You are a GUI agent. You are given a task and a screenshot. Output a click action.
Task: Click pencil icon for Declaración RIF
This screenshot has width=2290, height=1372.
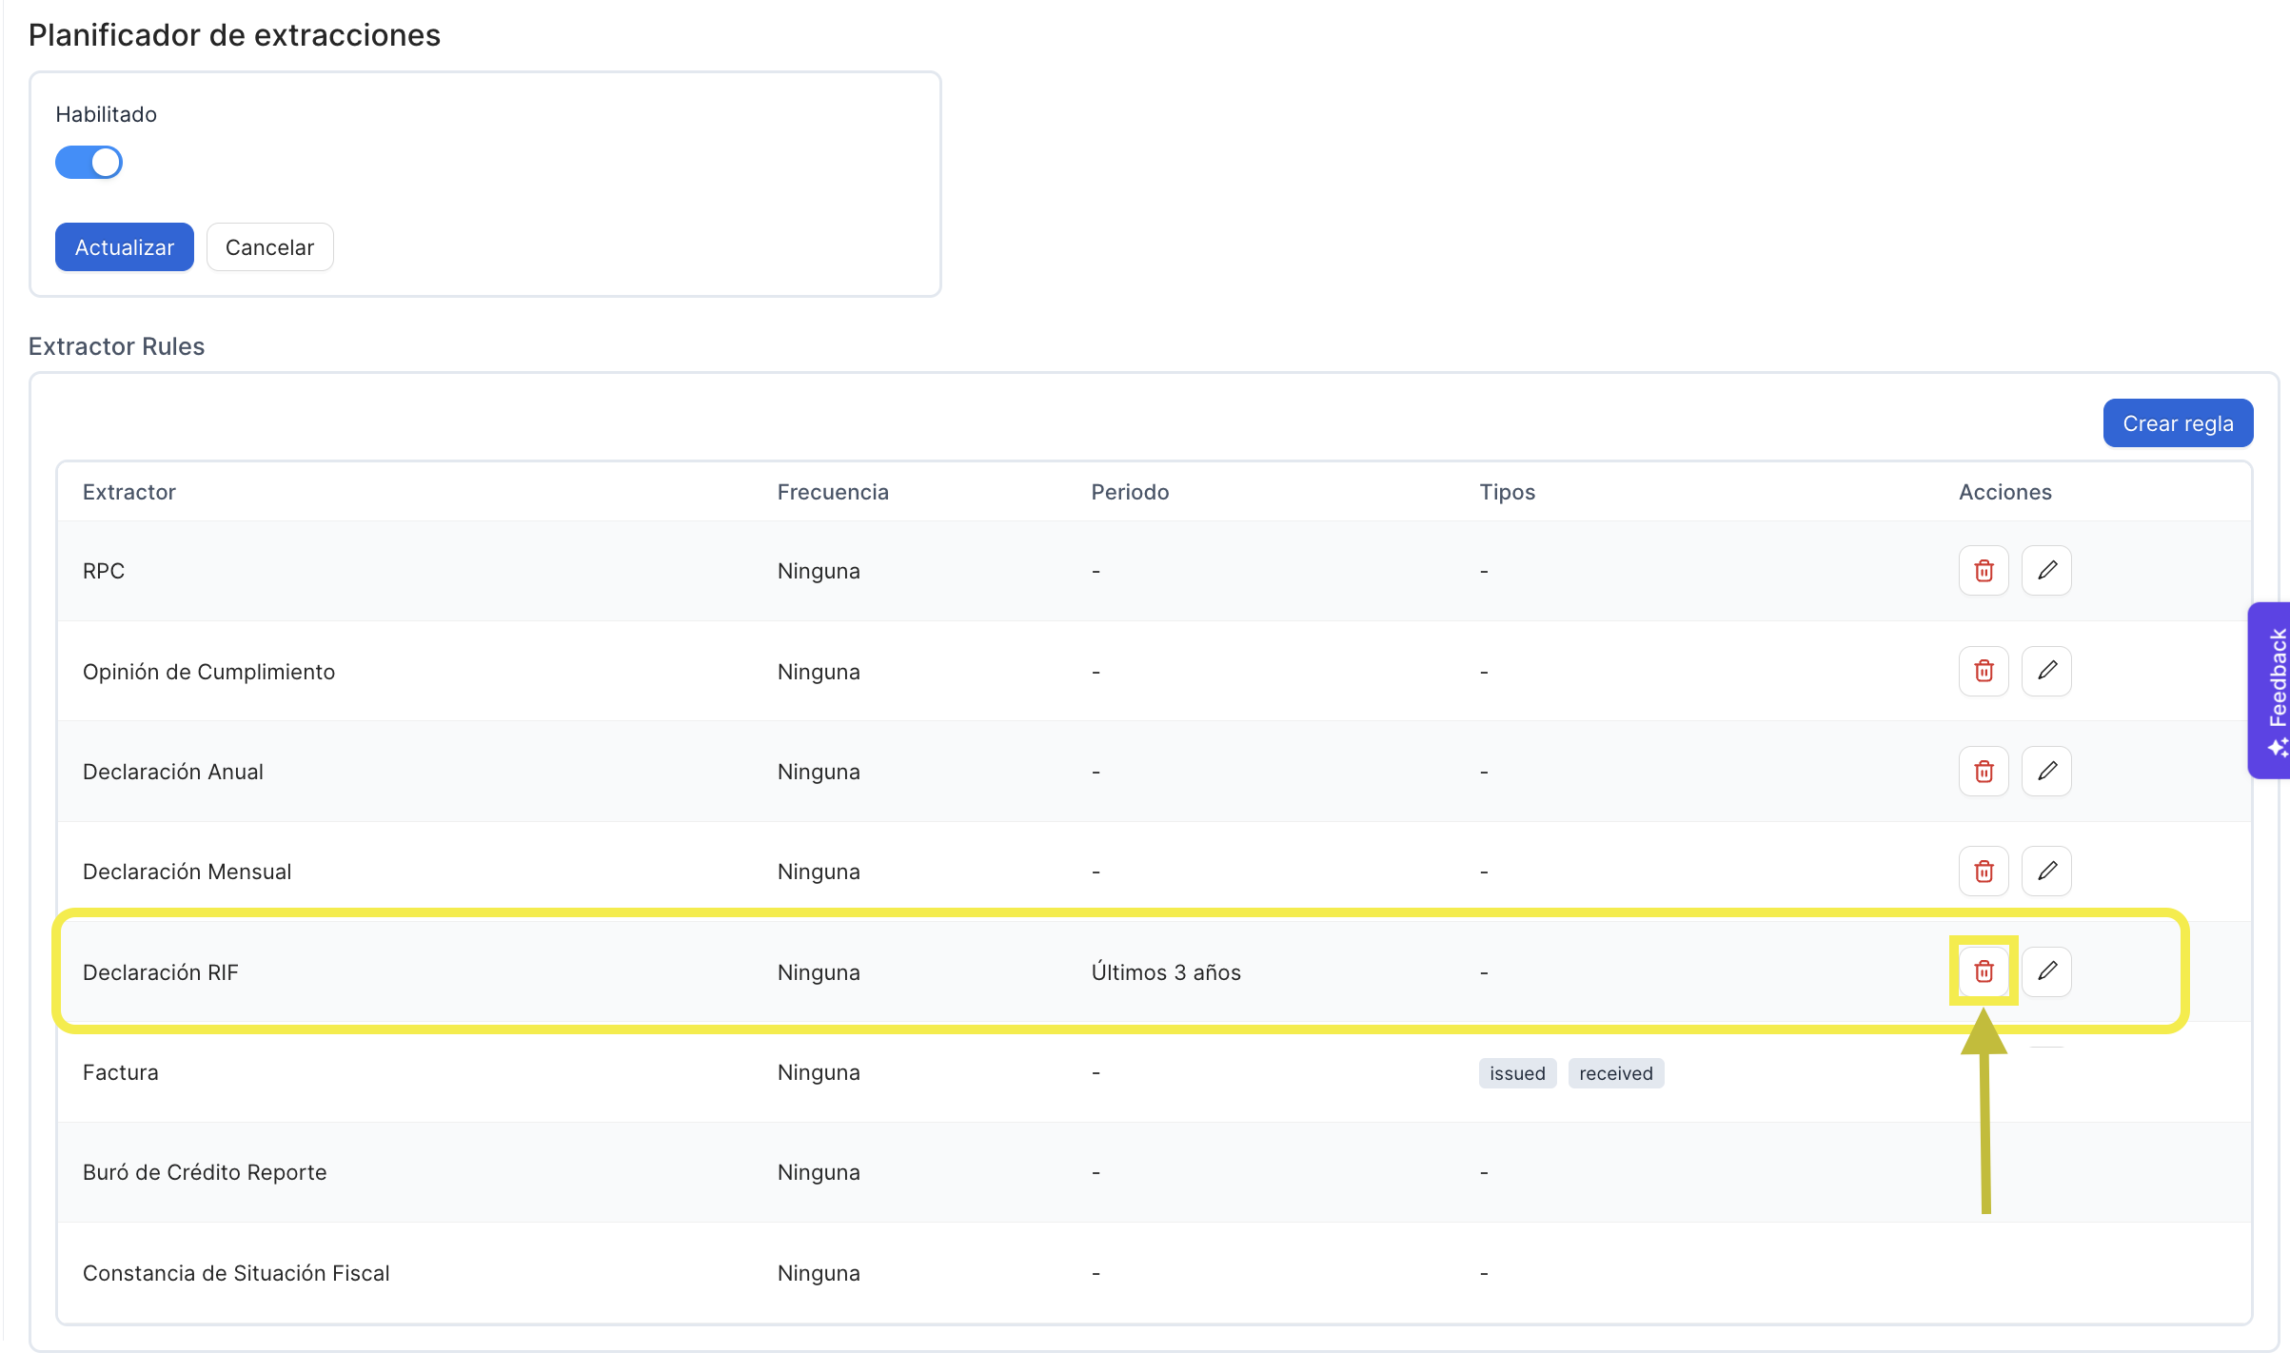pos(2046,971)
